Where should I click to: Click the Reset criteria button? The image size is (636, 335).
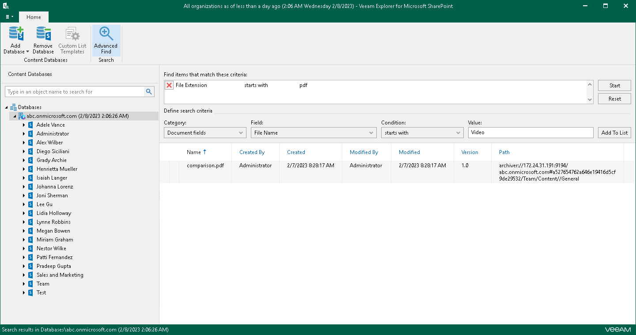point(614,99)
